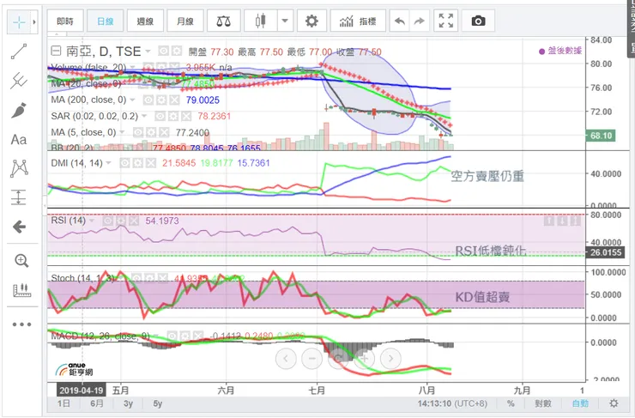Switch to 月線 monthly chart tab

185,21
